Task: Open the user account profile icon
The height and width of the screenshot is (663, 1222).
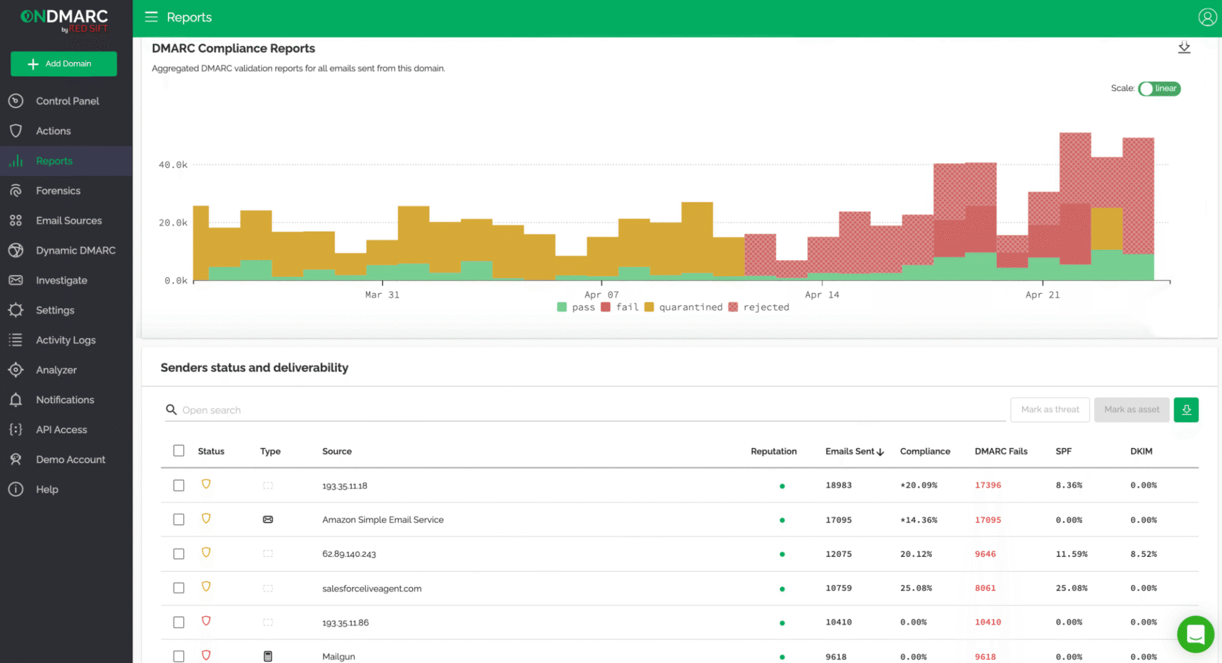Action: coord(1207,17)
